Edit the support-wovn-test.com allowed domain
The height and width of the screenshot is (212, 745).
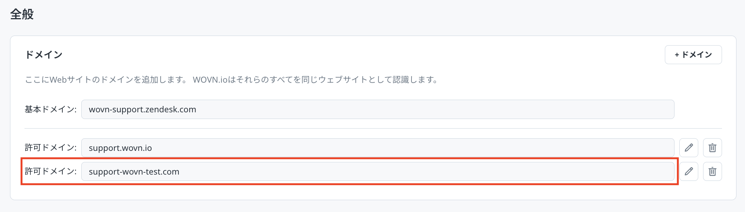tap(689, 172)
